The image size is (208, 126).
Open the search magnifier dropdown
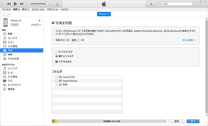click(x=161, y=4)
